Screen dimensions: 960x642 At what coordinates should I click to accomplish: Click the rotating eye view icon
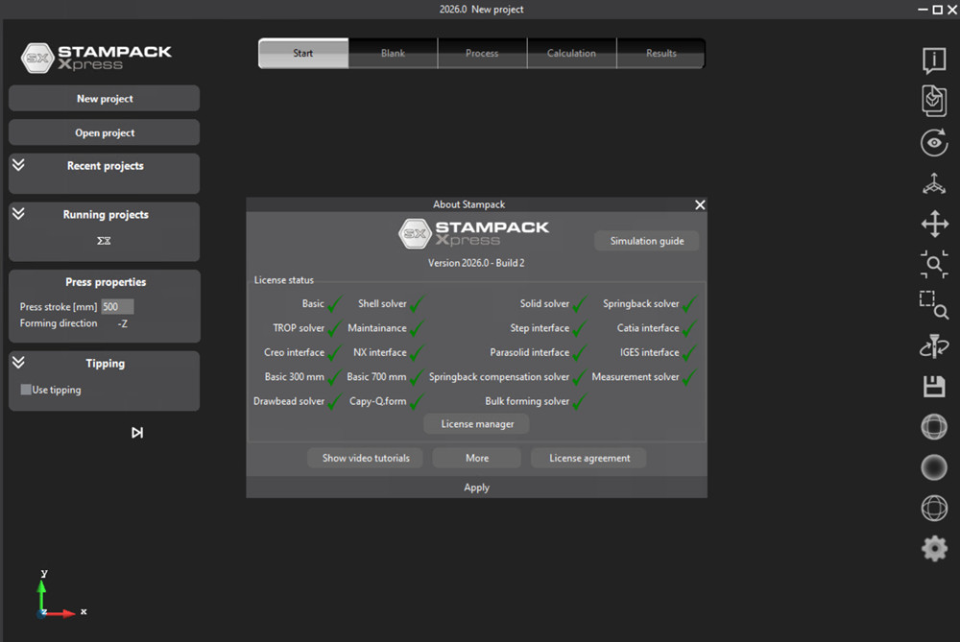934,143
